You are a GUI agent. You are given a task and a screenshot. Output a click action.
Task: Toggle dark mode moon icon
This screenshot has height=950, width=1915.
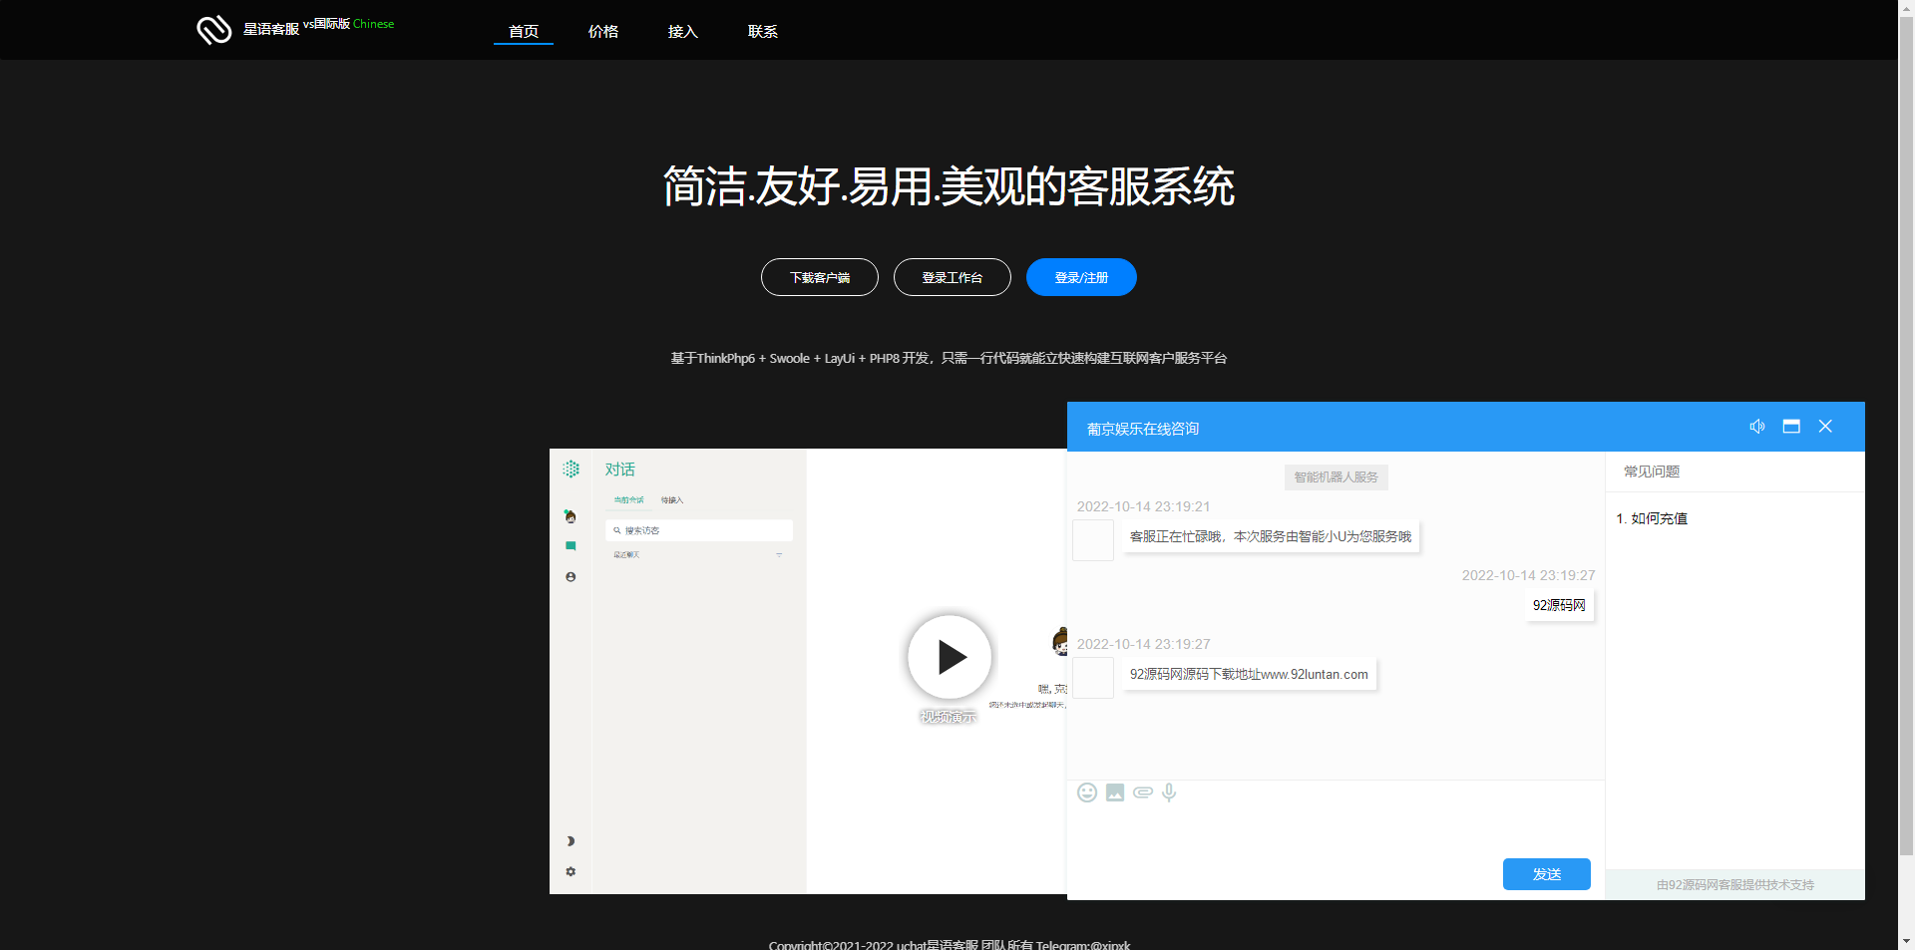coord(571,841)
